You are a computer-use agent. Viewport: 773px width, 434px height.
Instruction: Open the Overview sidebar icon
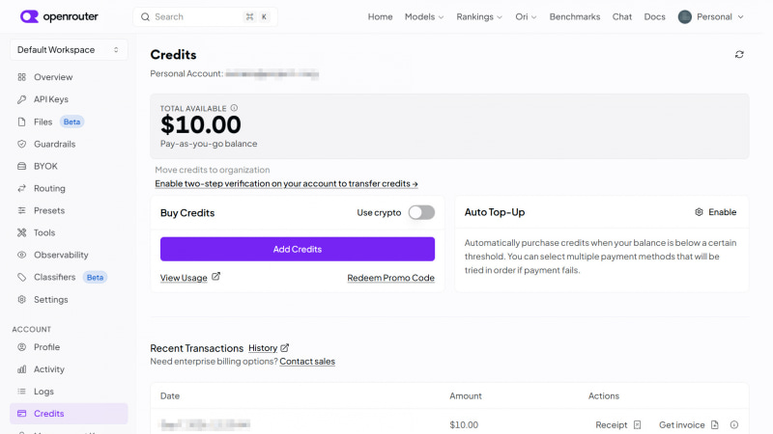21,77
